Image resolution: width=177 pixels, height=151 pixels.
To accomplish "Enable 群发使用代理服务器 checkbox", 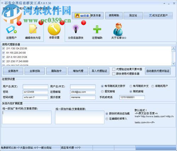I will [114, 74].
